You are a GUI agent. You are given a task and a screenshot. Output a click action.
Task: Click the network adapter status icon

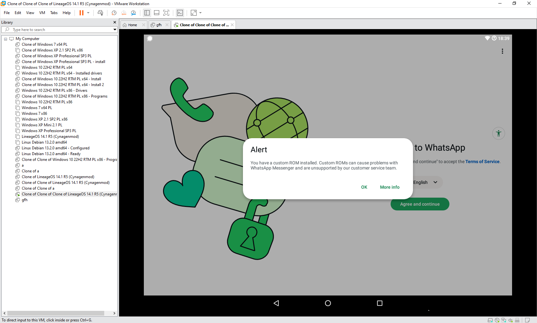[504, 320]
